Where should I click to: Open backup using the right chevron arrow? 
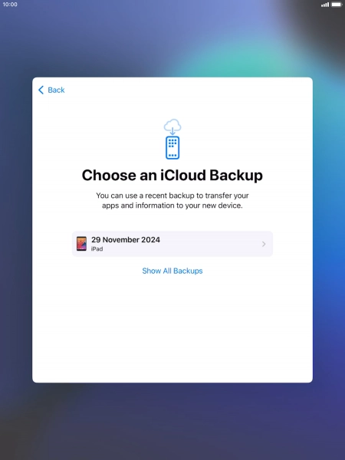pyautogui.click(x=264, y=244)
